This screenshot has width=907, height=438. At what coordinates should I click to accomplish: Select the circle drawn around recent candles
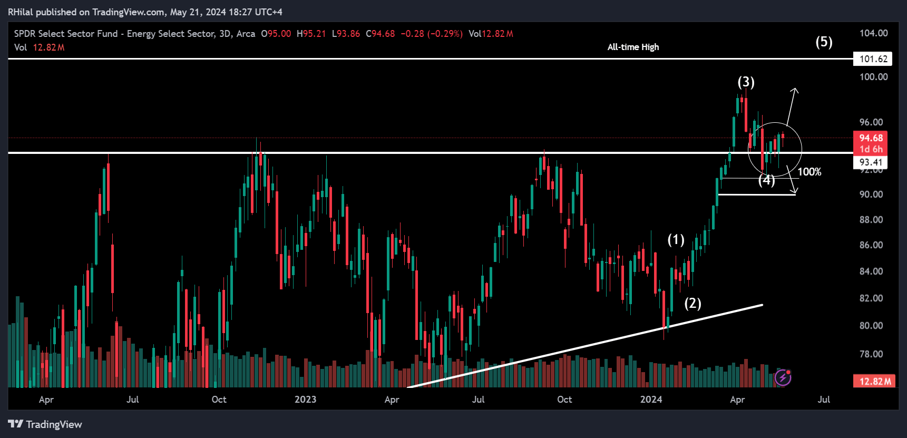(801, 149)
